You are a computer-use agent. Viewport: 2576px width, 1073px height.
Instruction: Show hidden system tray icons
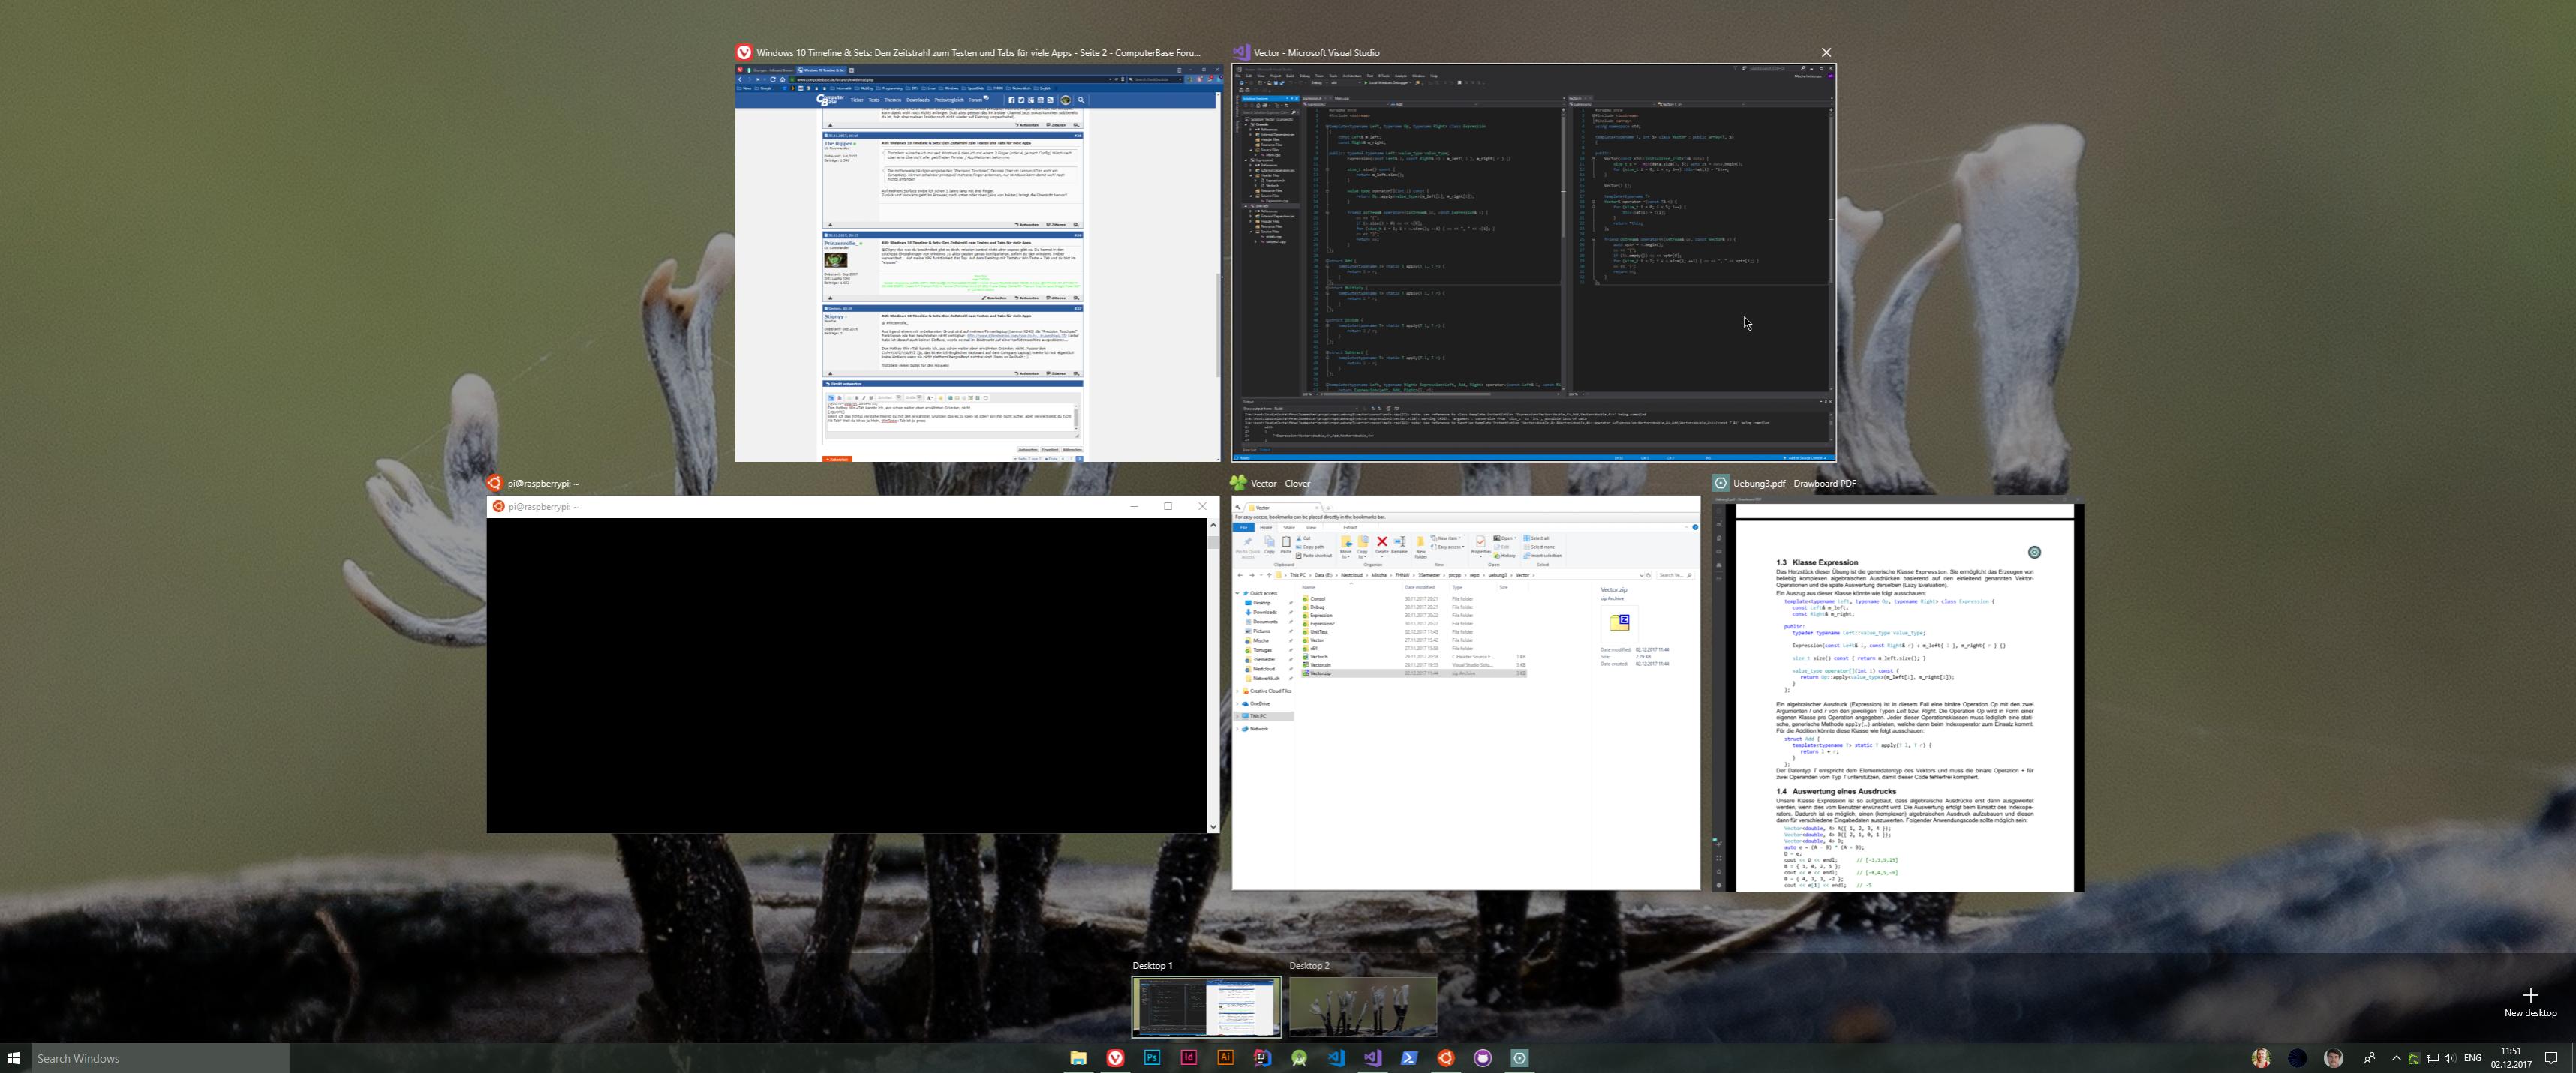tap(2396, 1058)
